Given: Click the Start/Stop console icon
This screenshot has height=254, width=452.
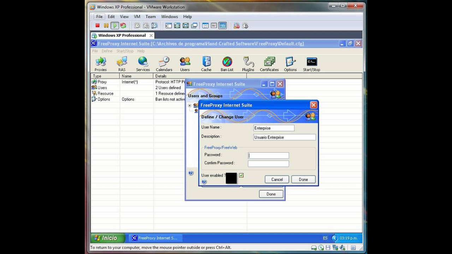Looking at the screenshot, I should click(311, 64).
